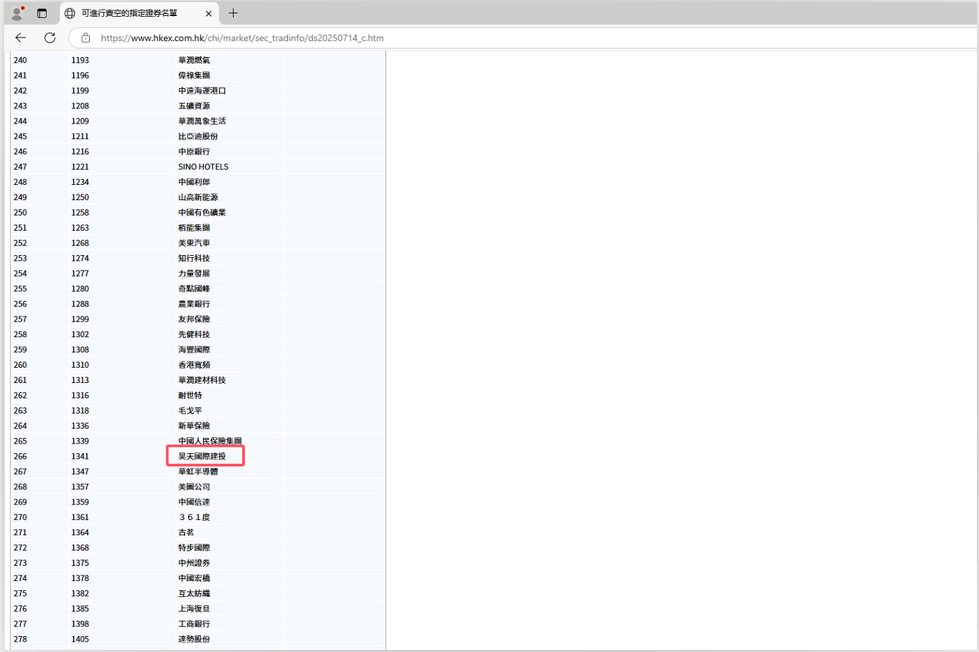Open the tab actions menu icon
The height and width of the screenshot is (652, 979).
pyautogui.click(x=42, y=13)
